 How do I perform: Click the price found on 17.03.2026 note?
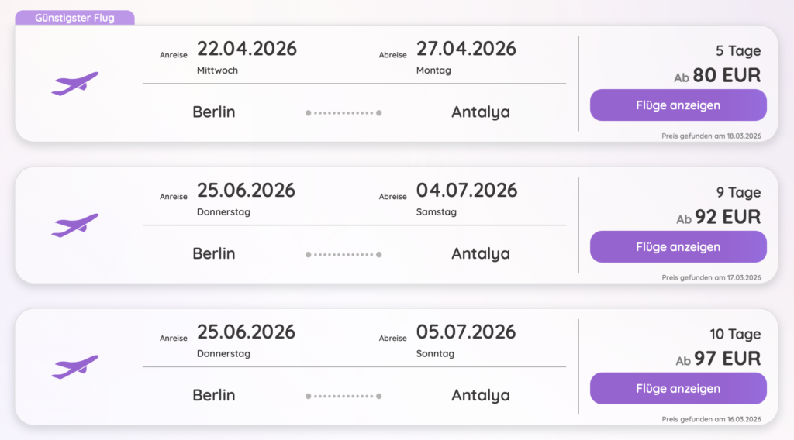(711, 277)
